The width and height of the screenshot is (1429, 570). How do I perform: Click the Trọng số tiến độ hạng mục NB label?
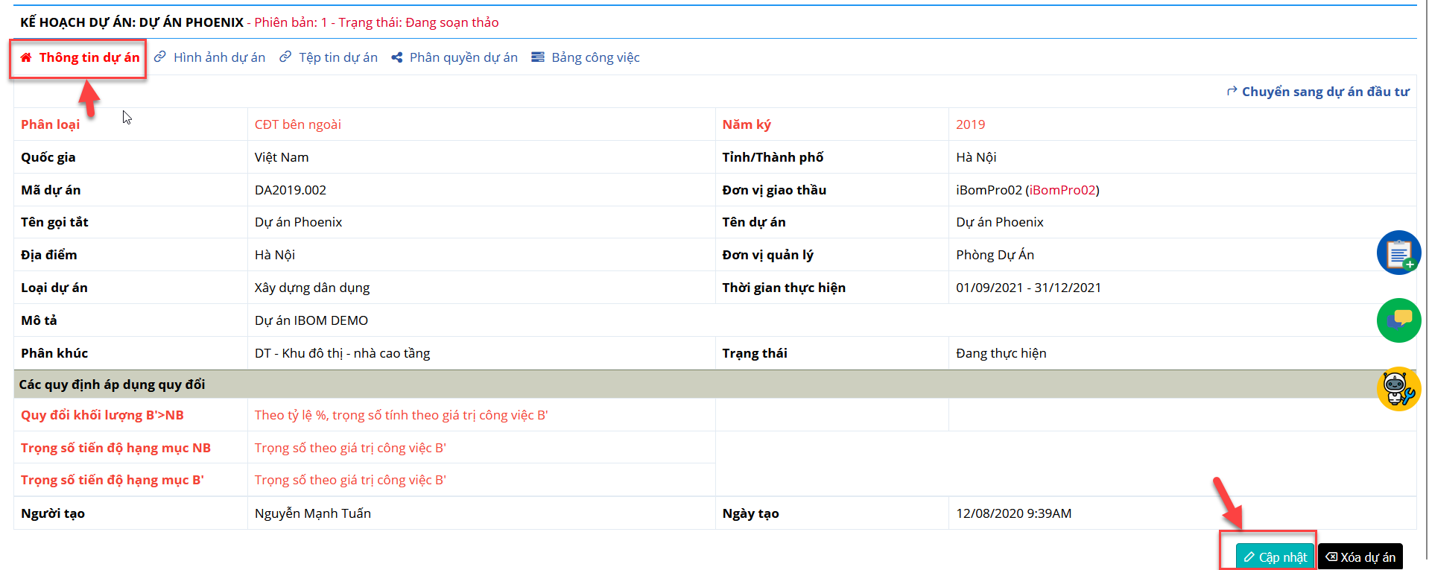[x=115, y=448]
